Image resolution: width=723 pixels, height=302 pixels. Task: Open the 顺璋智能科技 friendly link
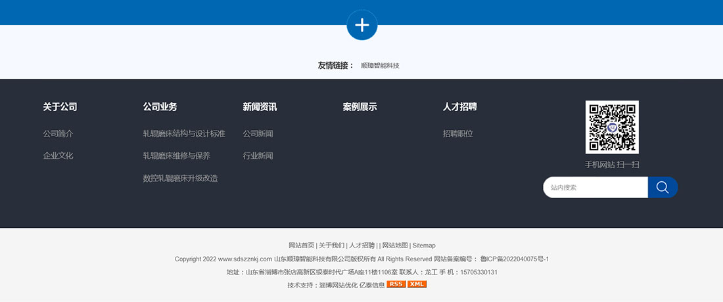click(380, 66)
